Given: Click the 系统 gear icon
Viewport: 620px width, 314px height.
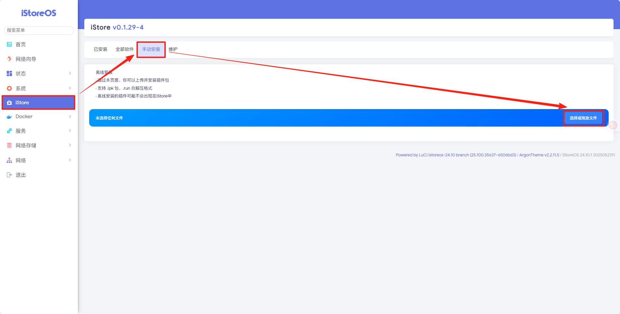Looking at the screenshot, I should 9,88.
